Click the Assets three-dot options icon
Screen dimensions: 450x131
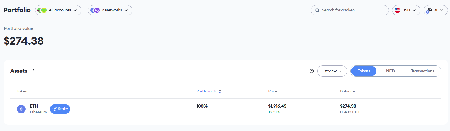click(34, 71)
